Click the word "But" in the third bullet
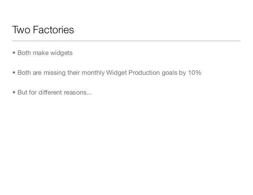Image resolution: width=253 pixels, height=195 pixels. click(x=23, y=93)
